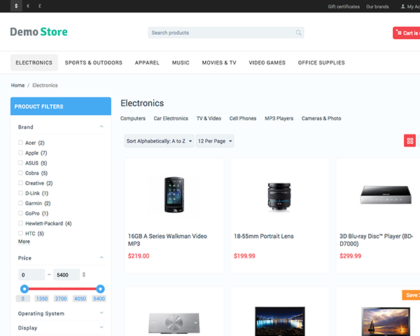The width and height of the screenshot is (420, 336).
Task: Open the Movies & TV menu
Action: [x=219, y=63]
